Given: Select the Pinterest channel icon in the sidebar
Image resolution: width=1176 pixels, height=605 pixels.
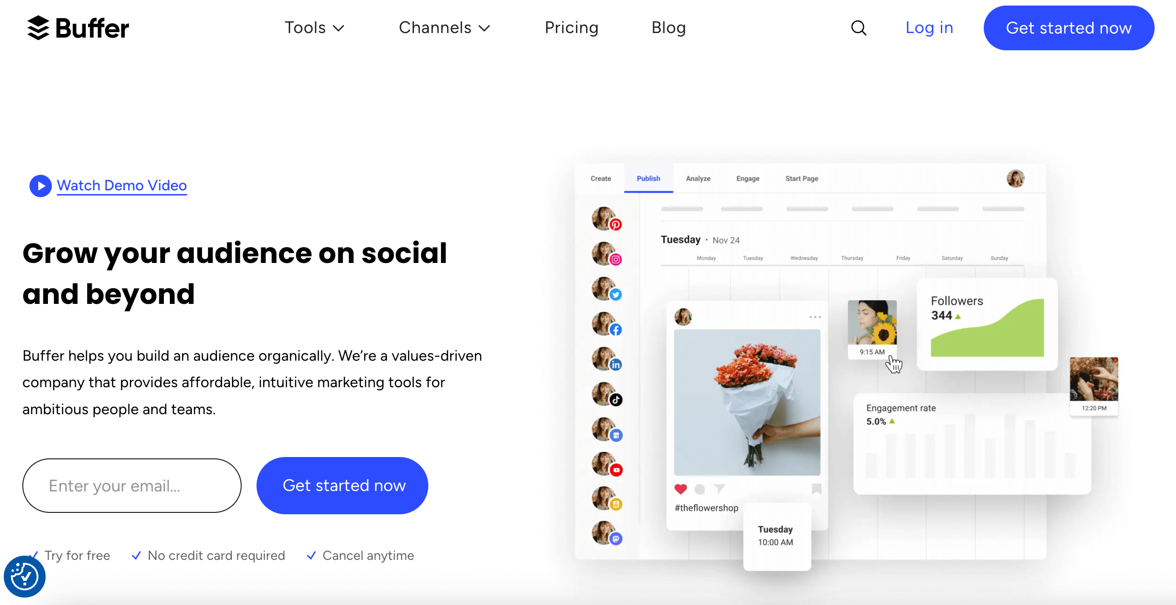Looking at the screenshot, I should point(616,225).
